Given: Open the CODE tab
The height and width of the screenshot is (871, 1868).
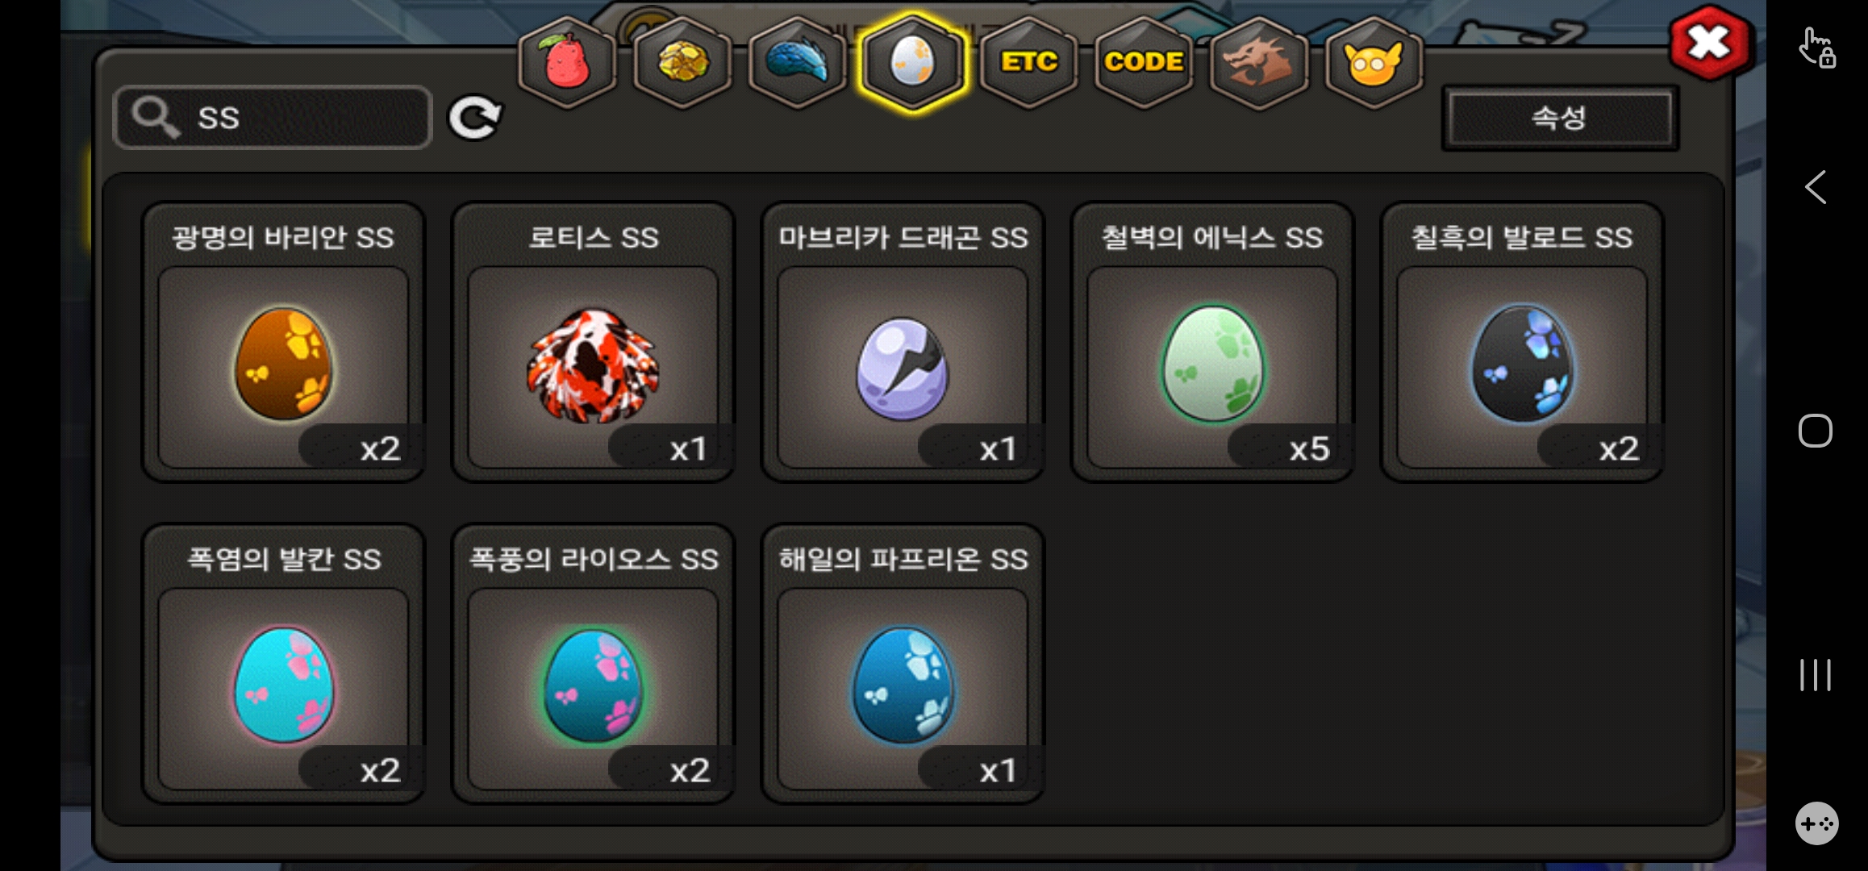Looking at the screenshot, I should [x=1144, y=63].
